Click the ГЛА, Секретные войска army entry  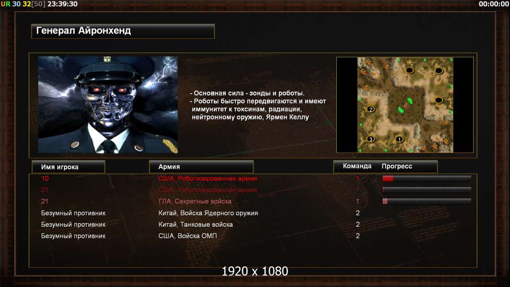coord(195,201)
